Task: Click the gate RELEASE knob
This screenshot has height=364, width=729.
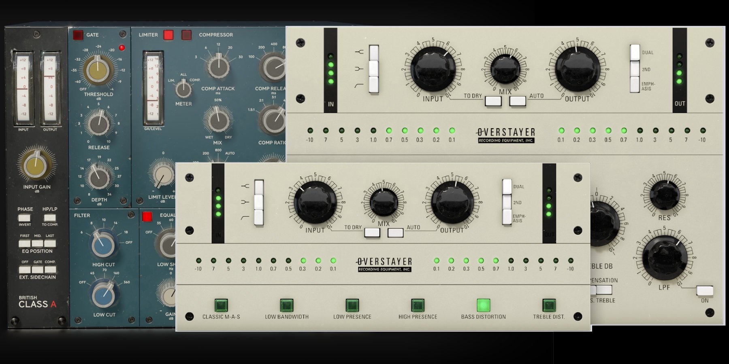Action: tap(99, 125)
